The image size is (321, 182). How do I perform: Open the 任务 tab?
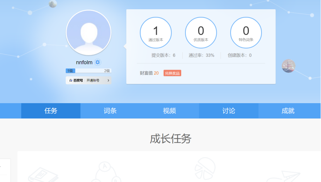point(51,111)
